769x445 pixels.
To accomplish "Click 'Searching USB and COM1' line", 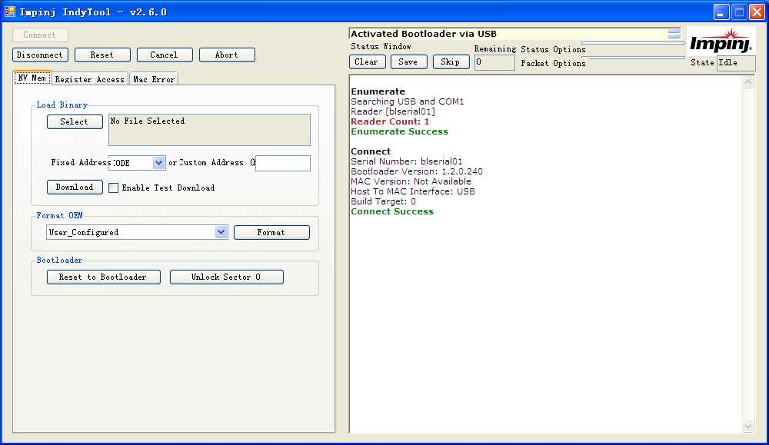I will (x=407, y=101).
